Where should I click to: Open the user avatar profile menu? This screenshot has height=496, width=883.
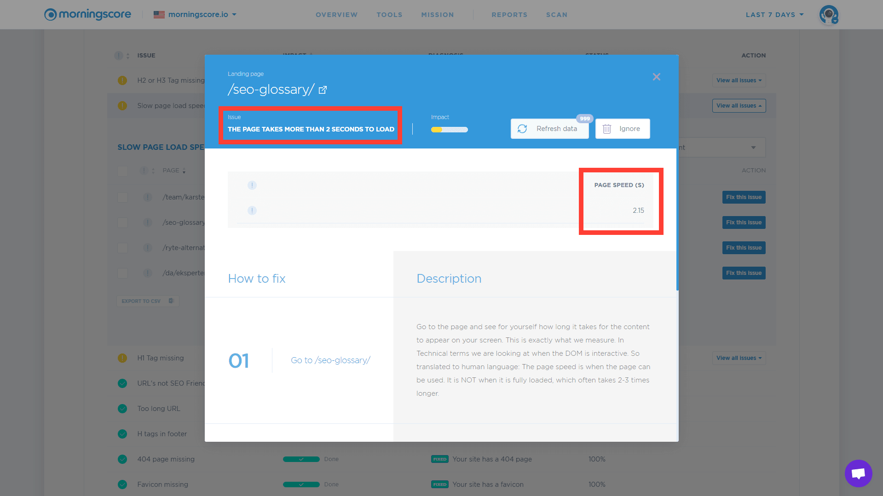point(829,15)
